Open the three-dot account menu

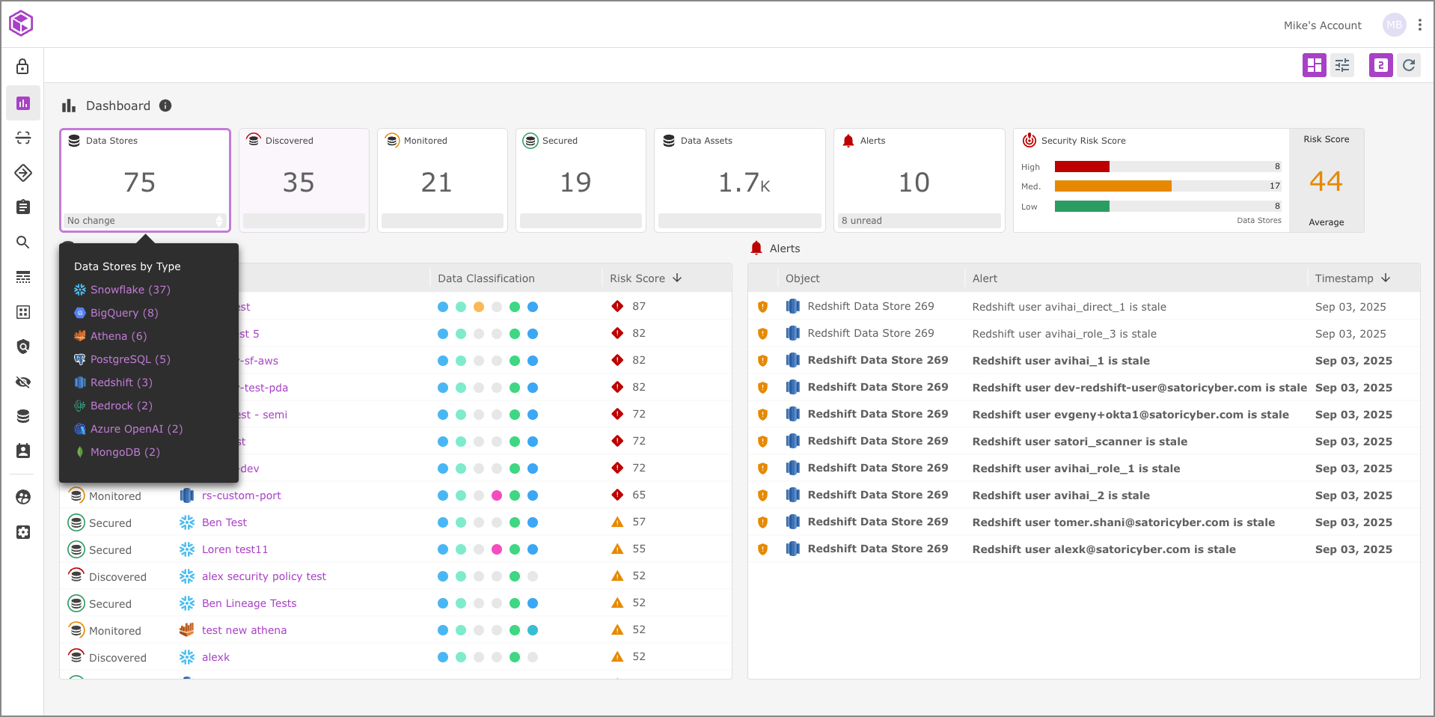pyautogui.click(x=1420, y=25)
